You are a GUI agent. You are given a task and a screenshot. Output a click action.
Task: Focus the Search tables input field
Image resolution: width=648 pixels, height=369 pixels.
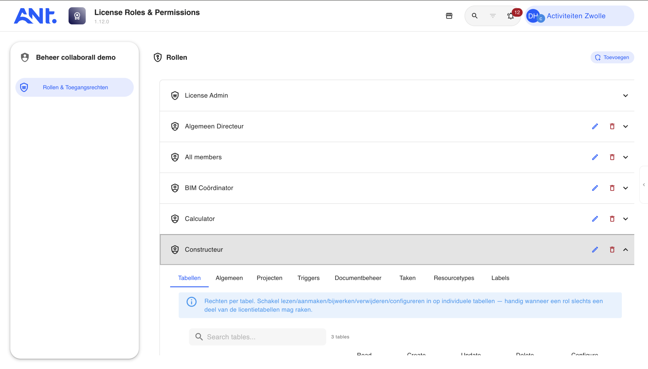tap(257, 337)
